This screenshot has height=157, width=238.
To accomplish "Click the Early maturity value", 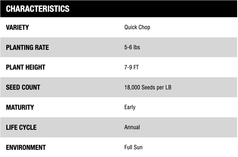I will click(130, 107).
